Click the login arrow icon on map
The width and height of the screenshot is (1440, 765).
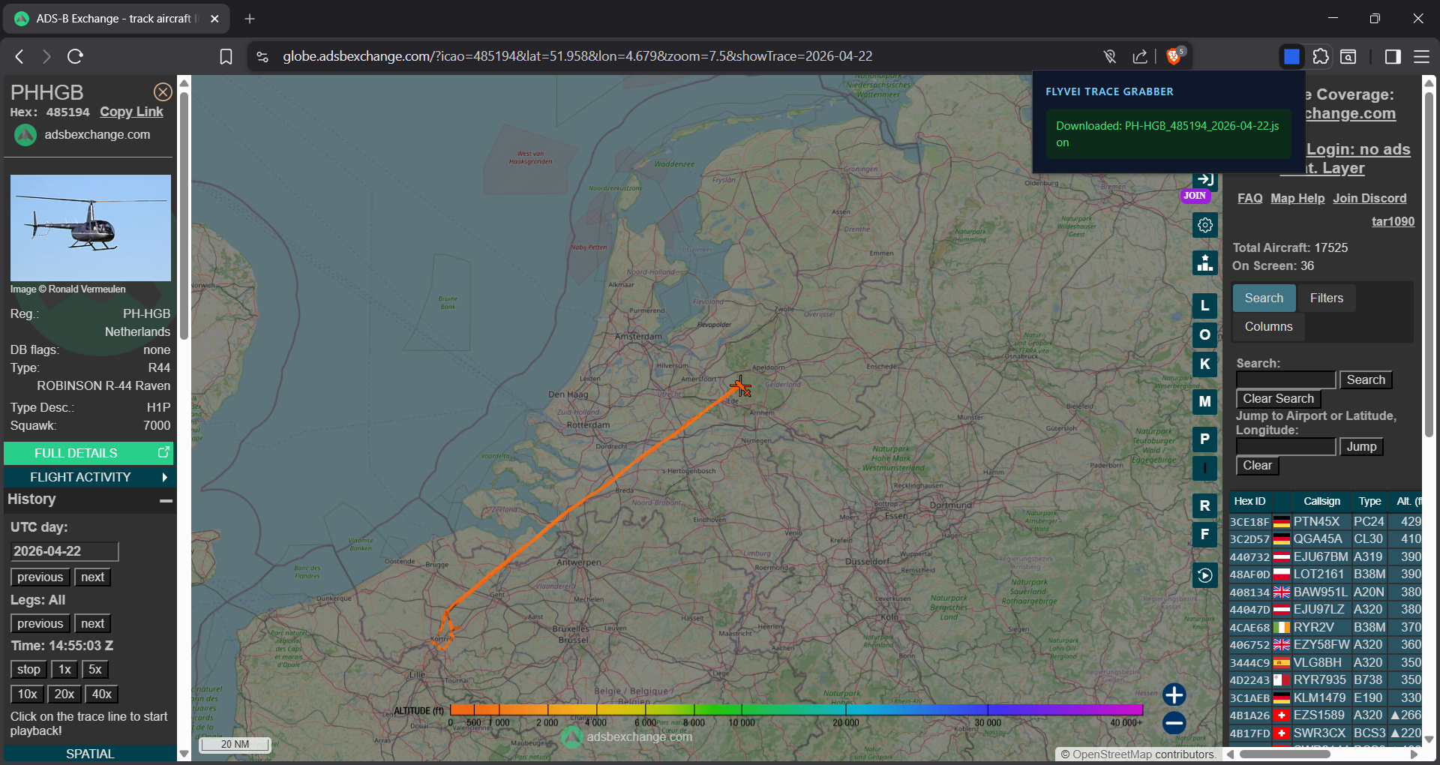[1205, 179]
